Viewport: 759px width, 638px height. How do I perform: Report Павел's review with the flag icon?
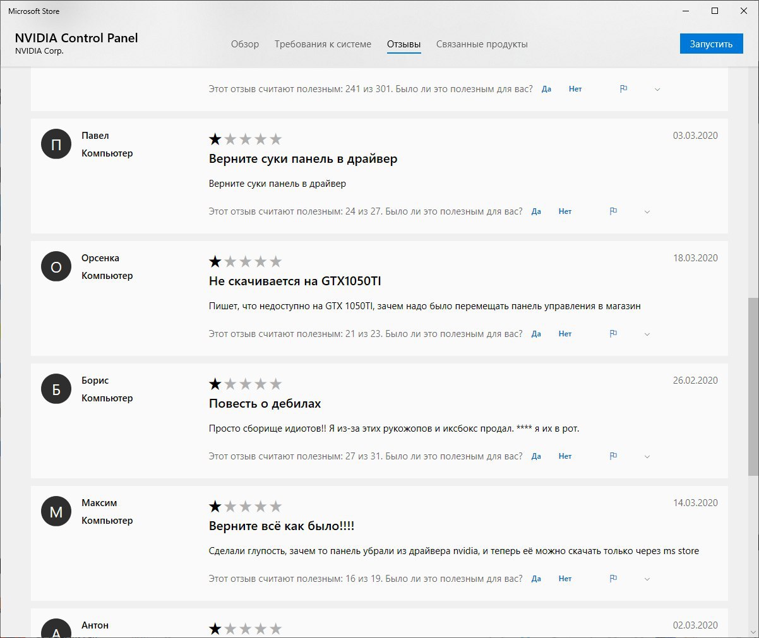click(613, 211)
